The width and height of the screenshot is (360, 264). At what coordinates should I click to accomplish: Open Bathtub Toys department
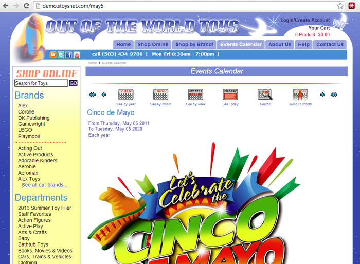coord(33,244)
